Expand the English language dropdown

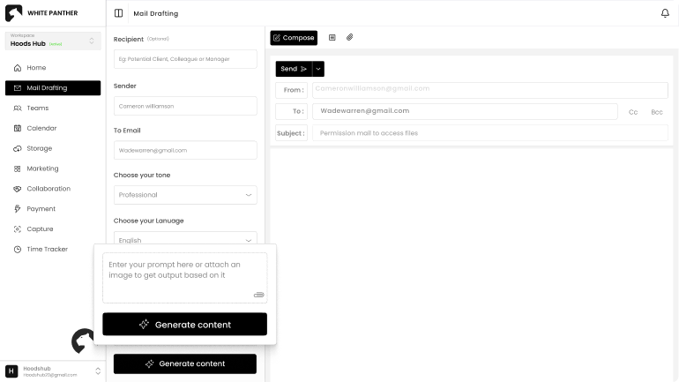(185, 240)
